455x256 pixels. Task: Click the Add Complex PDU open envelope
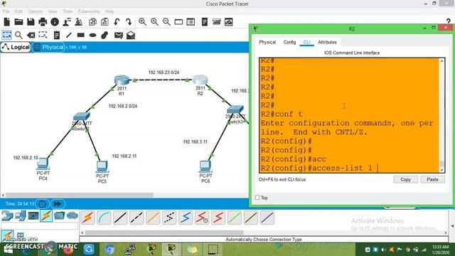coord(131,35)
